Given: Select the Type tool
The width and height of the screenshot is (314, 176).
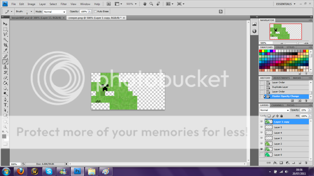Looking at the screenshot, I should click(x=5, y=105).
